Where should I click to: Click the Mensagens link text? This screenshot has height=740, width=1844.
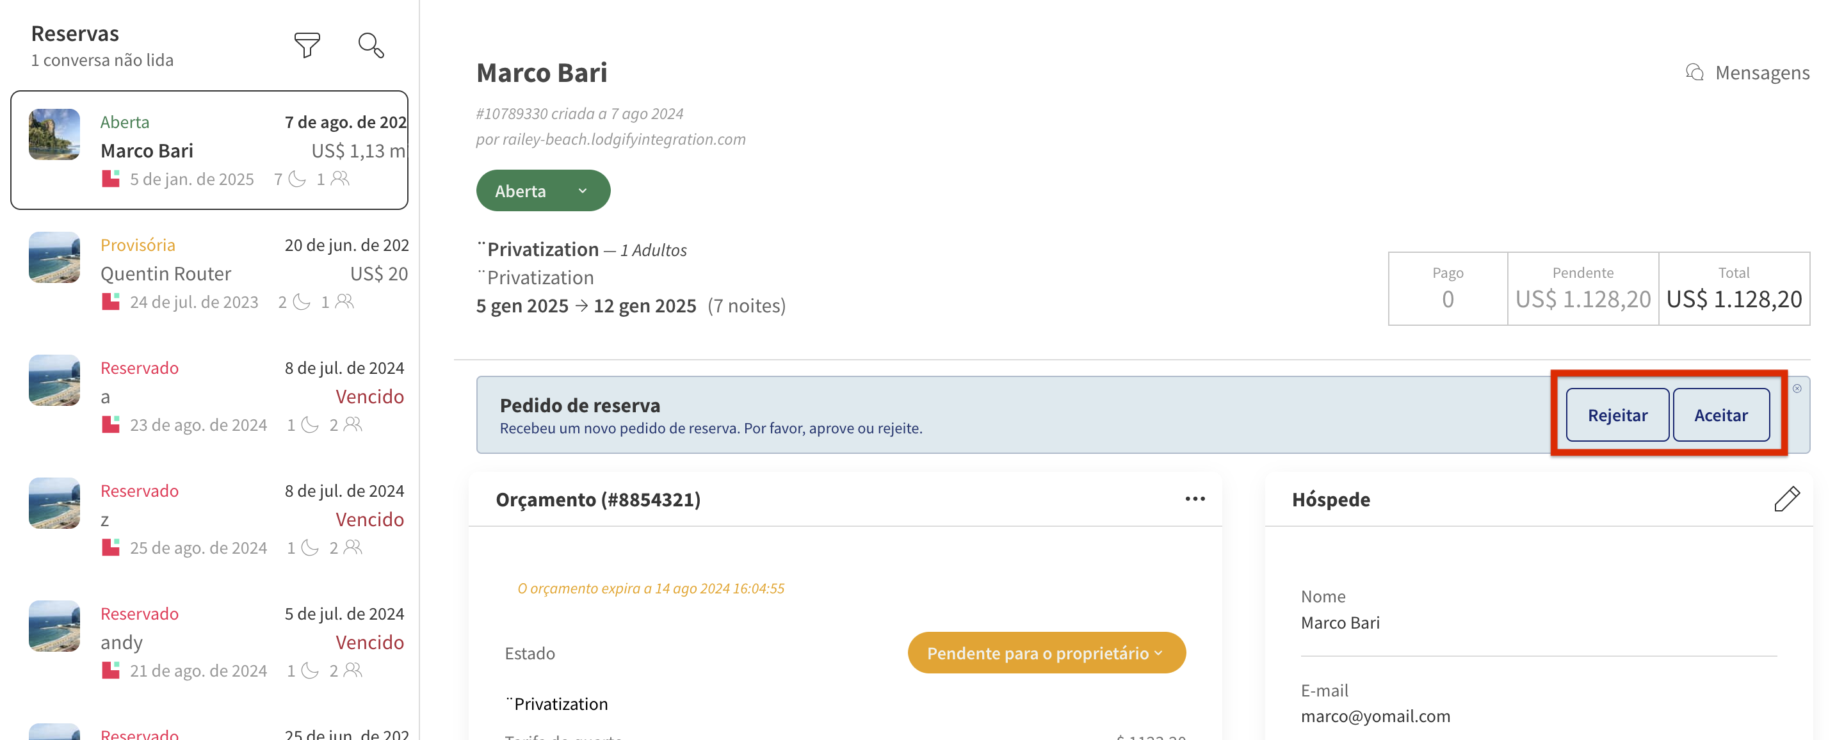[1763, 72]
